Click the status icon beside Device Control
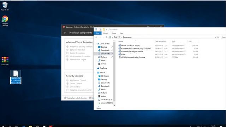 [x=67, y=84]
